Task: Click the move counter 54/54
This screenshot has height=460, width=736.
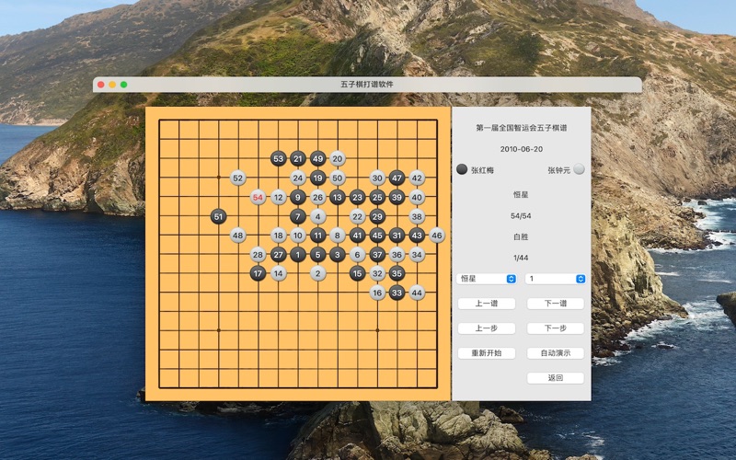Action: pyautogui.click(x=521, y=216)
